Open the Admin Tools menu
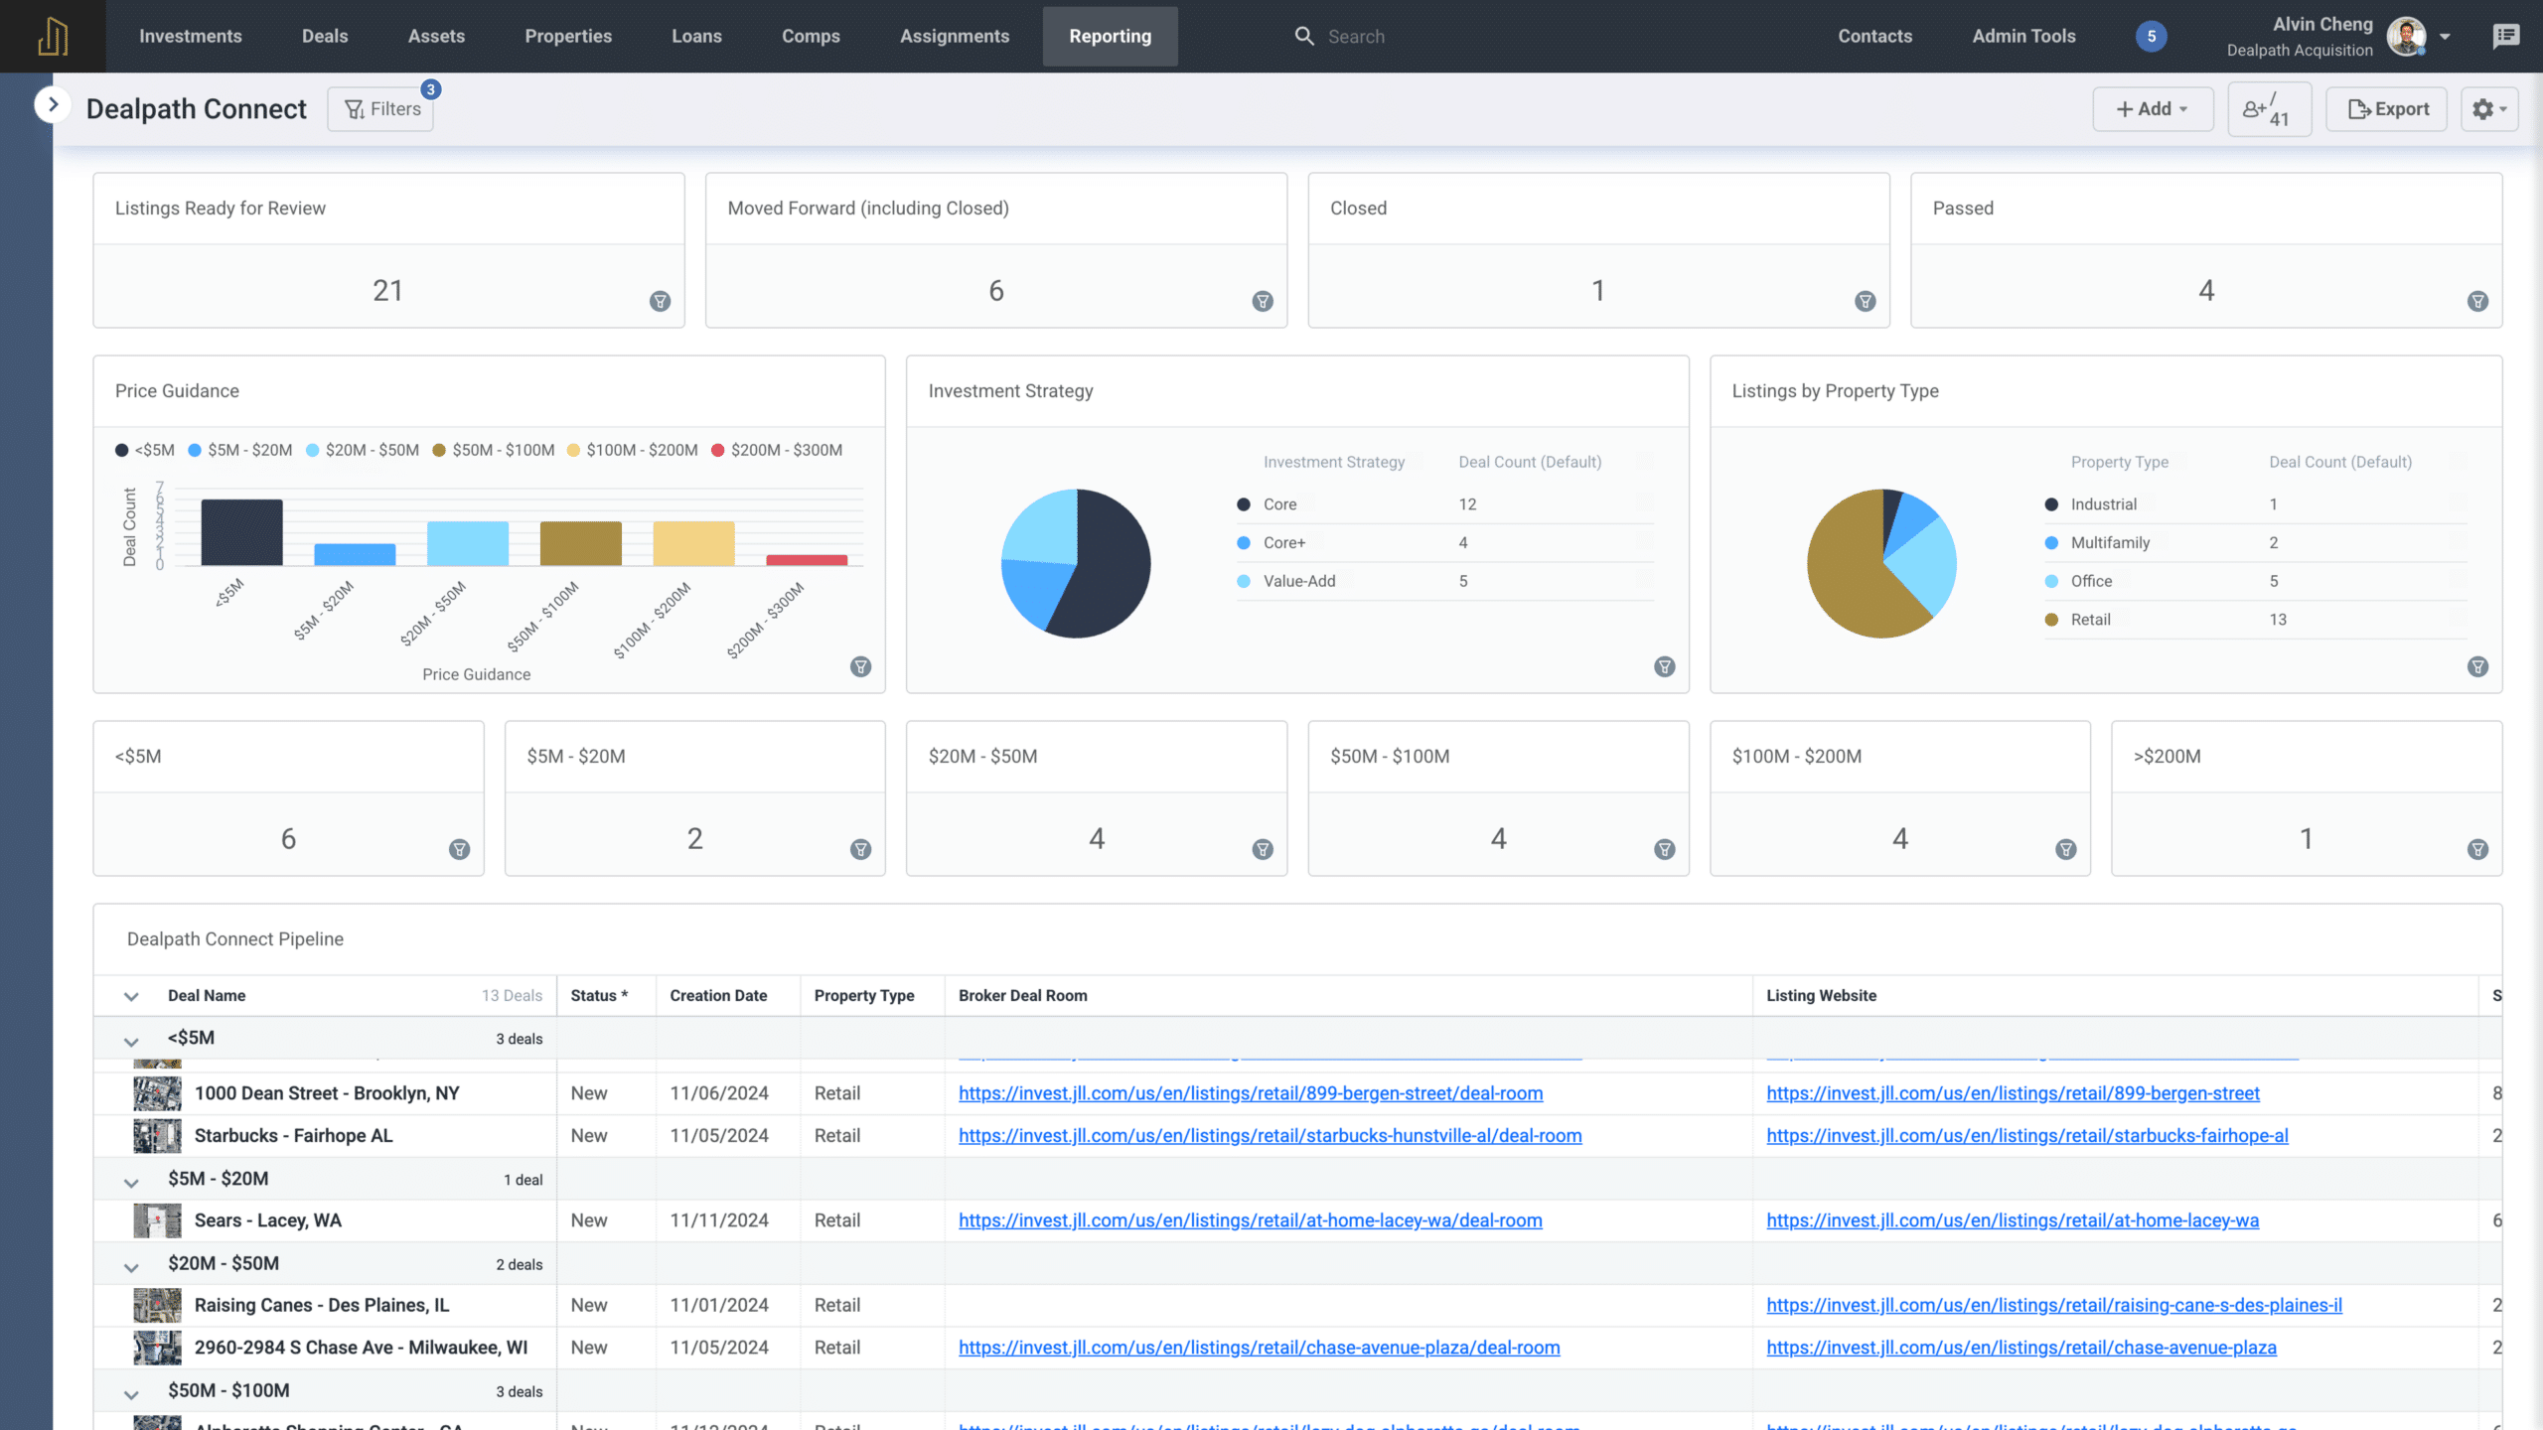This screenshot has height=1430, width=2543. point(2022,36)
